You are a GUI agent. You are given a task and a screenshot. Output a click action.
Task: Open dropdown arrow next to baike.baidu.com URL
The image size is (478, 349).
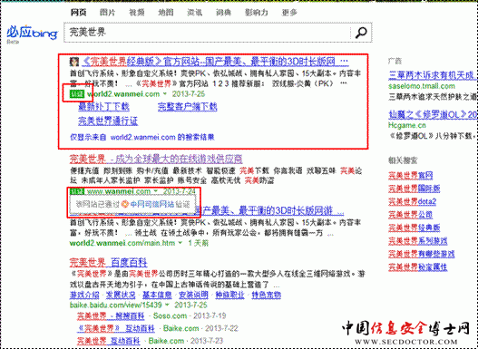(x=167, y=305)
